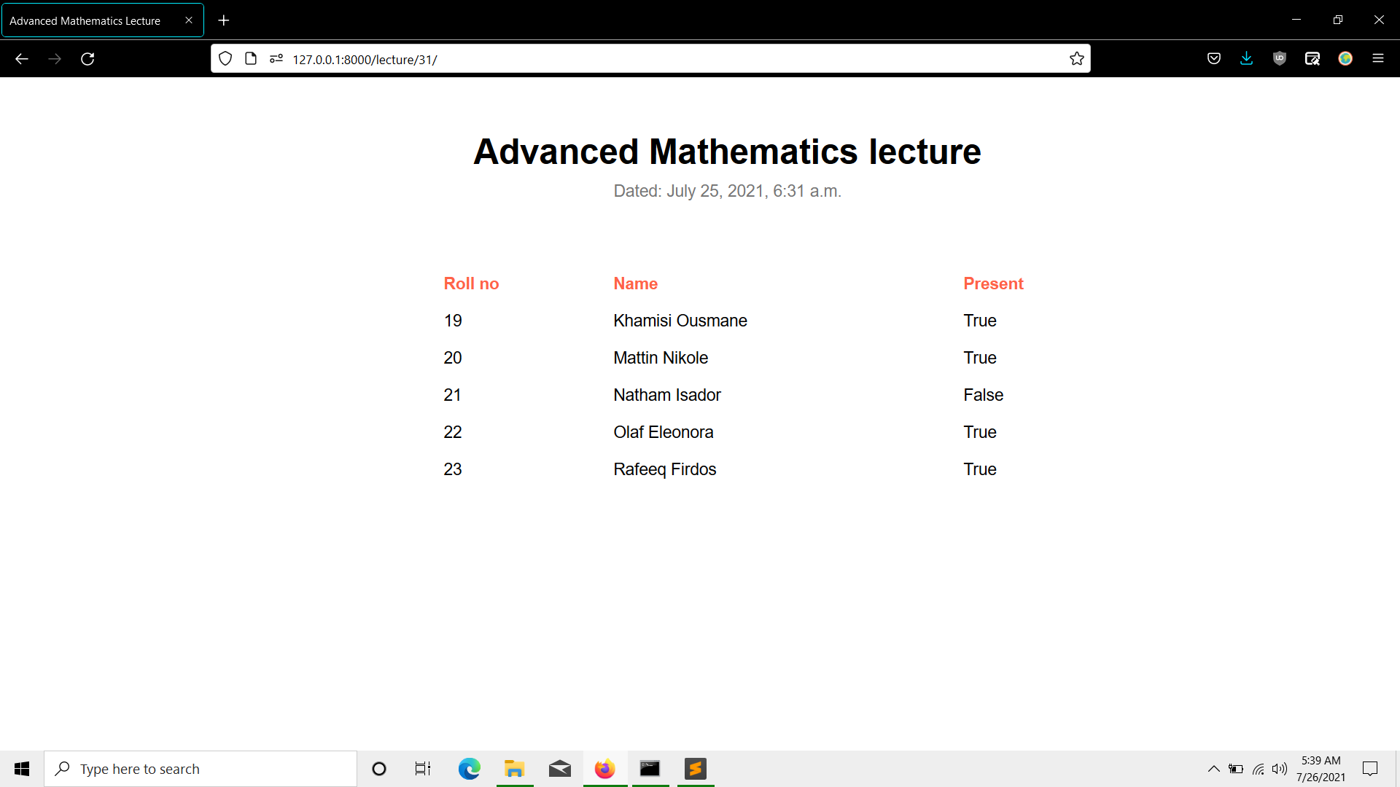Reload the lecture page
Viewport: 1400px width, 787px height.
pos(87,59)
